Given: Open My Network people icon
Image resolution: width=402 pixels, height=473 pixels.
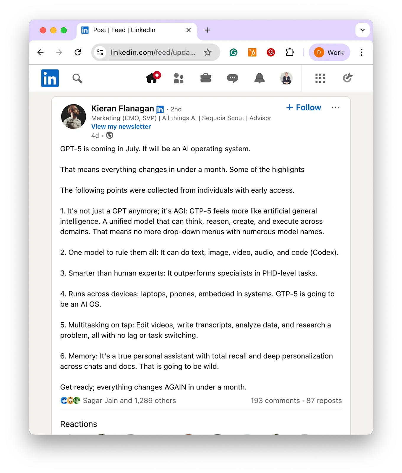Looking at the screenshot, I should coord(179,78).
